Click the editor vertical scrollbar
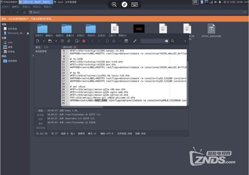 [188, 83]
